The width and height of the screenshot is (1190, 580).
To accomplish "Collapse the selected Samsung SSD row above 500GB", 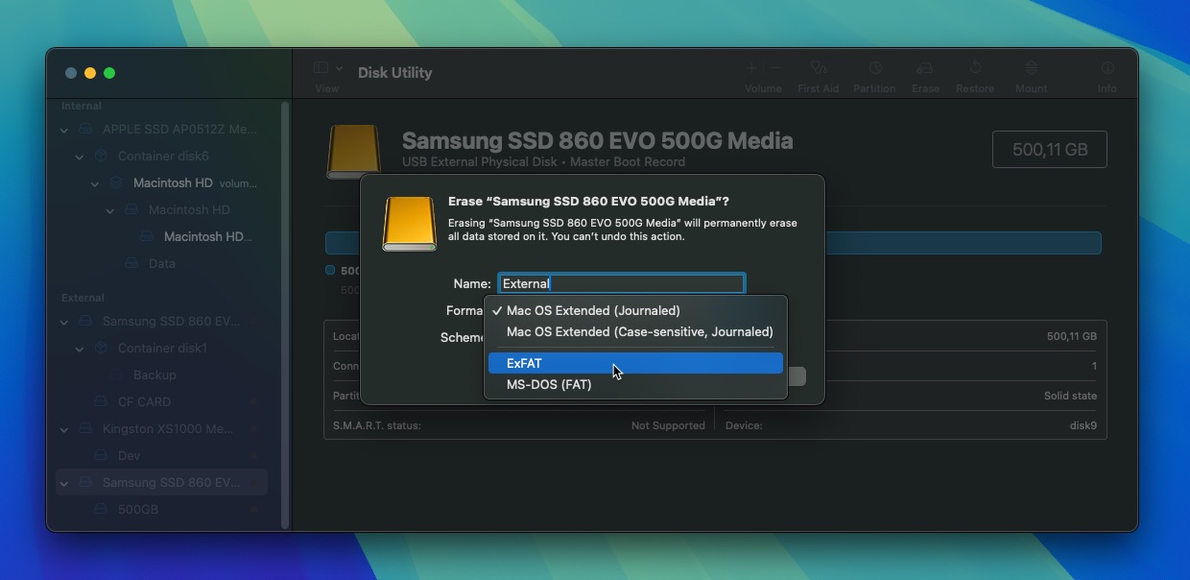I will [x=64, y=483].
